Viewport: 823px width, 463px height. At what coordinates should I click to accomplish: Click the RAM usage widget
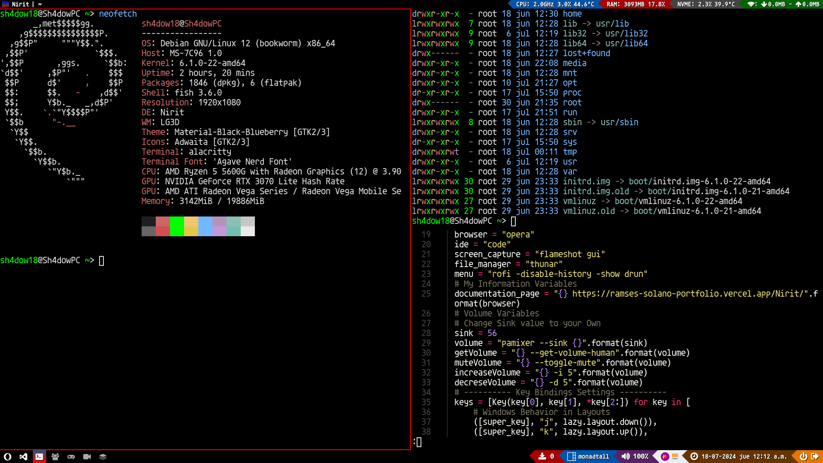[x=635, y=4]
